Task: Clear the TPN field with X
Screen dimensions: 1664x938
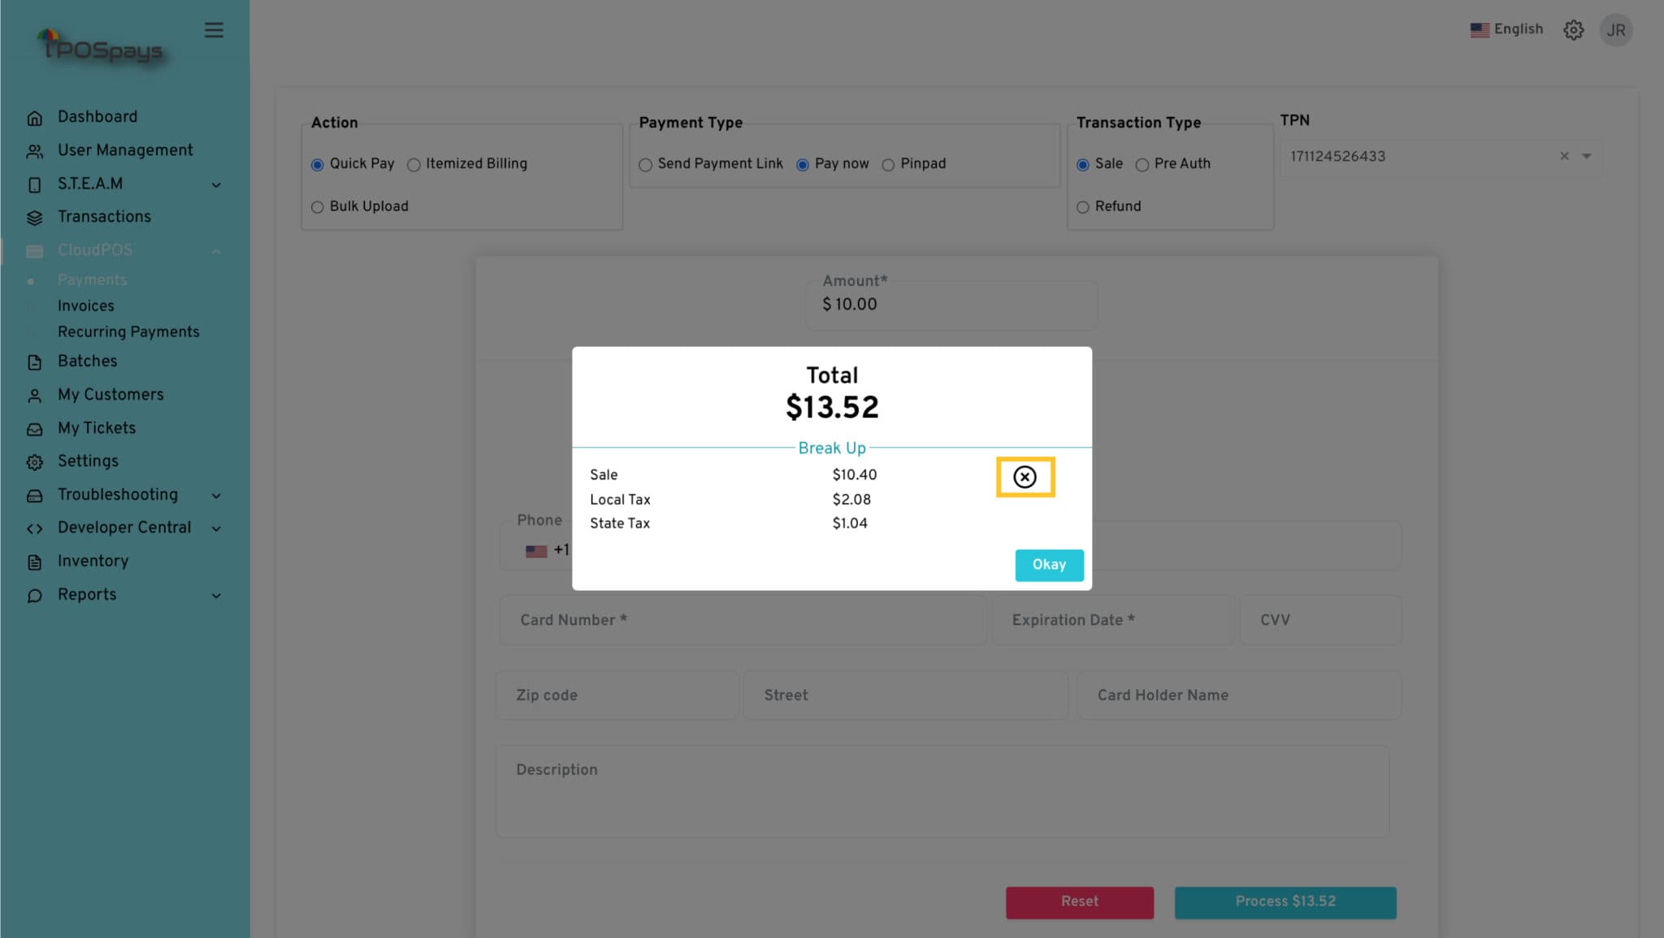Action: point(1564,156)
